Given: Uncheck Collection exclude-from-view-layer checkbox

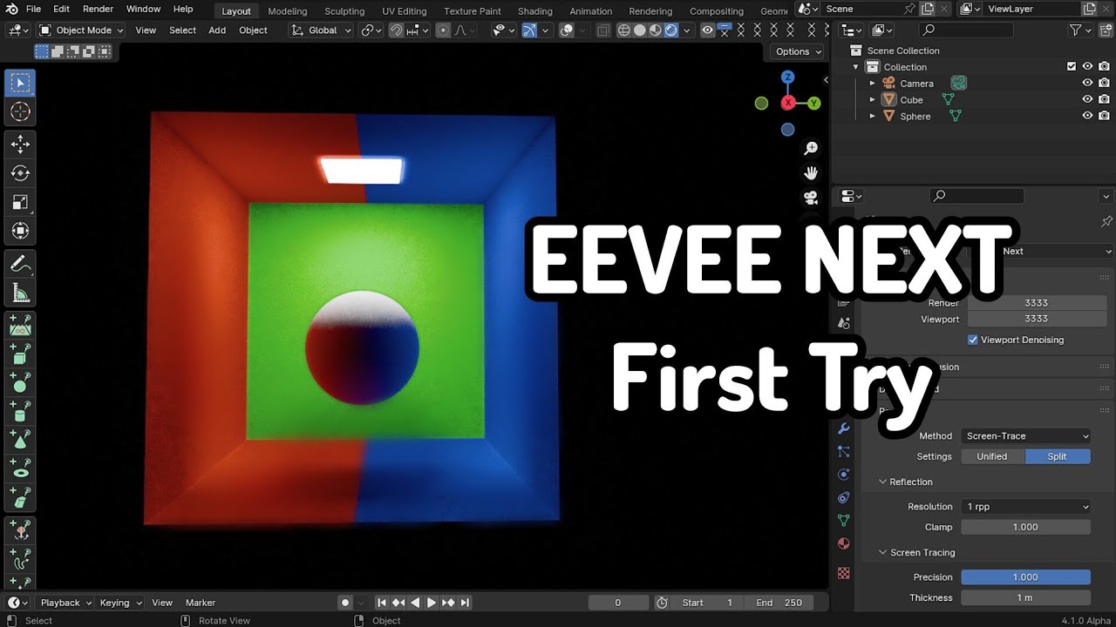Looking at the screenshot, I should tap(1072, 67).
